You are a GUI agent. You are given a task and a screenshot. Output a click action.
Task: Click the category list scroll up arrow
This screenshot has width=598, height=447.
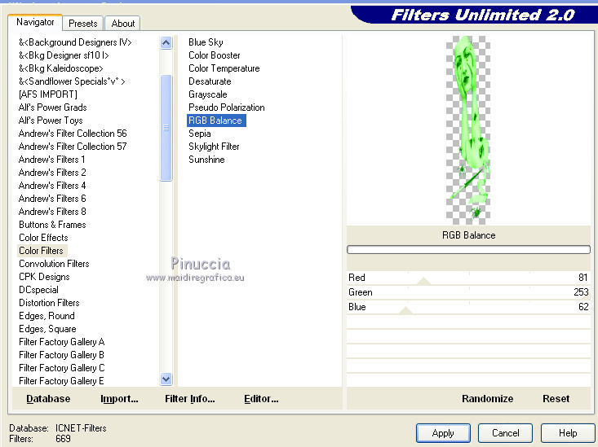click(x=166, y=42)
